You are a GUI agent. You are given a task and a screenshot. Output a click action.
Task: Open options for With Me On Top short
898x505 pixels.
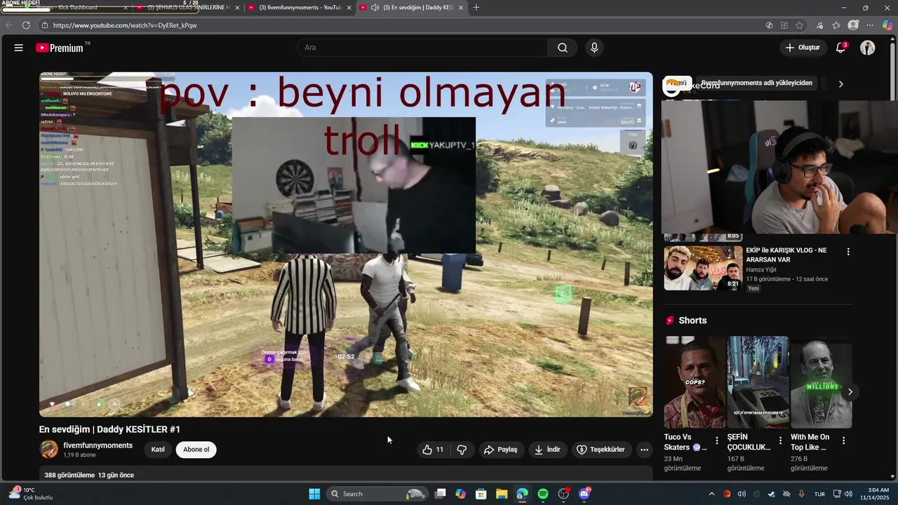843,440
